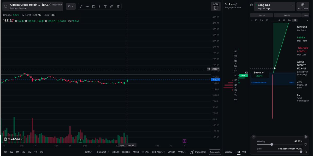Click the info icon beside Long Call
Screen dimensions: 313x156
(x=251, y=5)
